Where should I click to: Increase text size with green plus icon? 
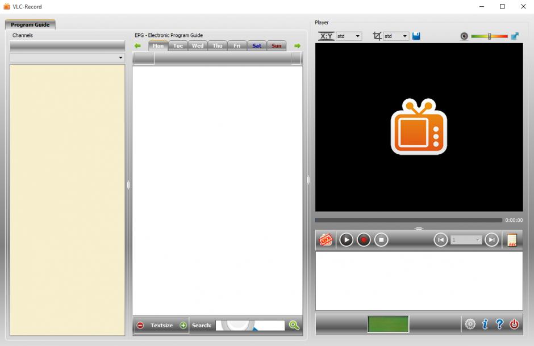183,325
